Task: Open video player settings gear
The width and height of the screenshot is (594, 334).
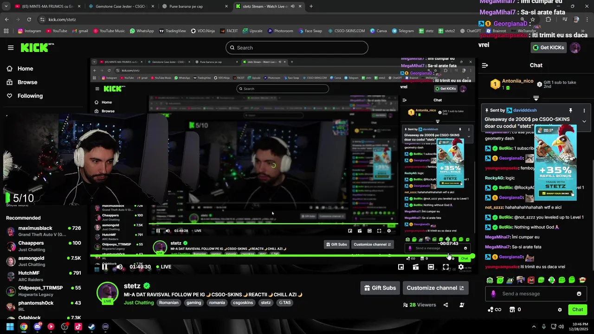Action: coord(461,267)
